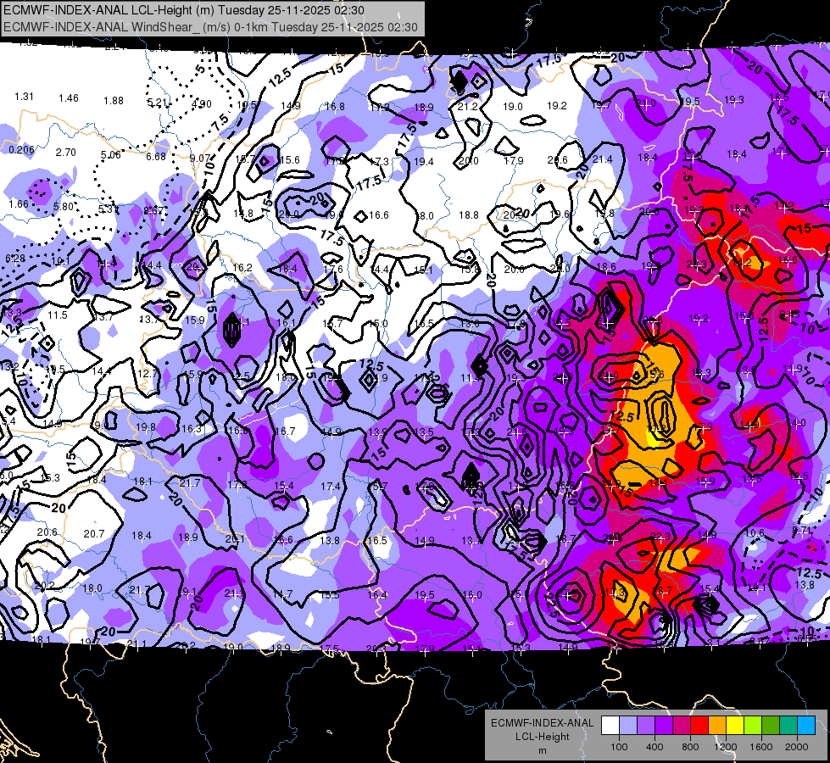
Task: Click the wind shear value 1.88
Action: 114,101
